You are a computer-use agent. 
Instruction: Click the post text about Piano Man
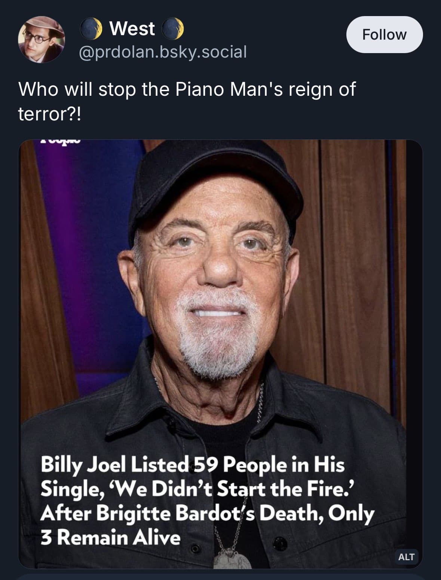tap(187, 90)
